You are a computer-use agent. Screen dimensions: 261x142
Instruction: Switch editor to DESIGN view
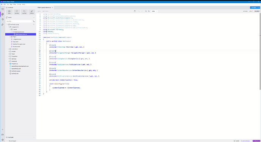click(x=245, y=11)
